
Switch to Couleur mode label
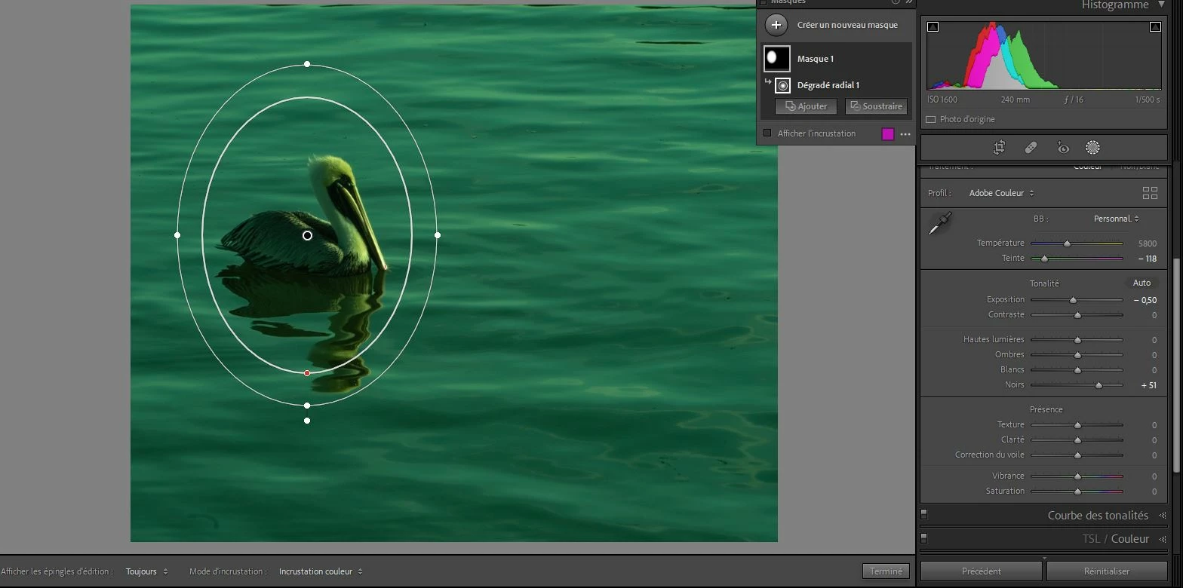[1130, 539]
